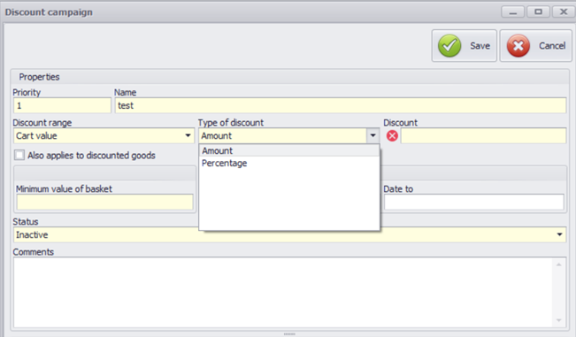
Task: Open the Discount range dropdown arrow
Action: [188, 136]
